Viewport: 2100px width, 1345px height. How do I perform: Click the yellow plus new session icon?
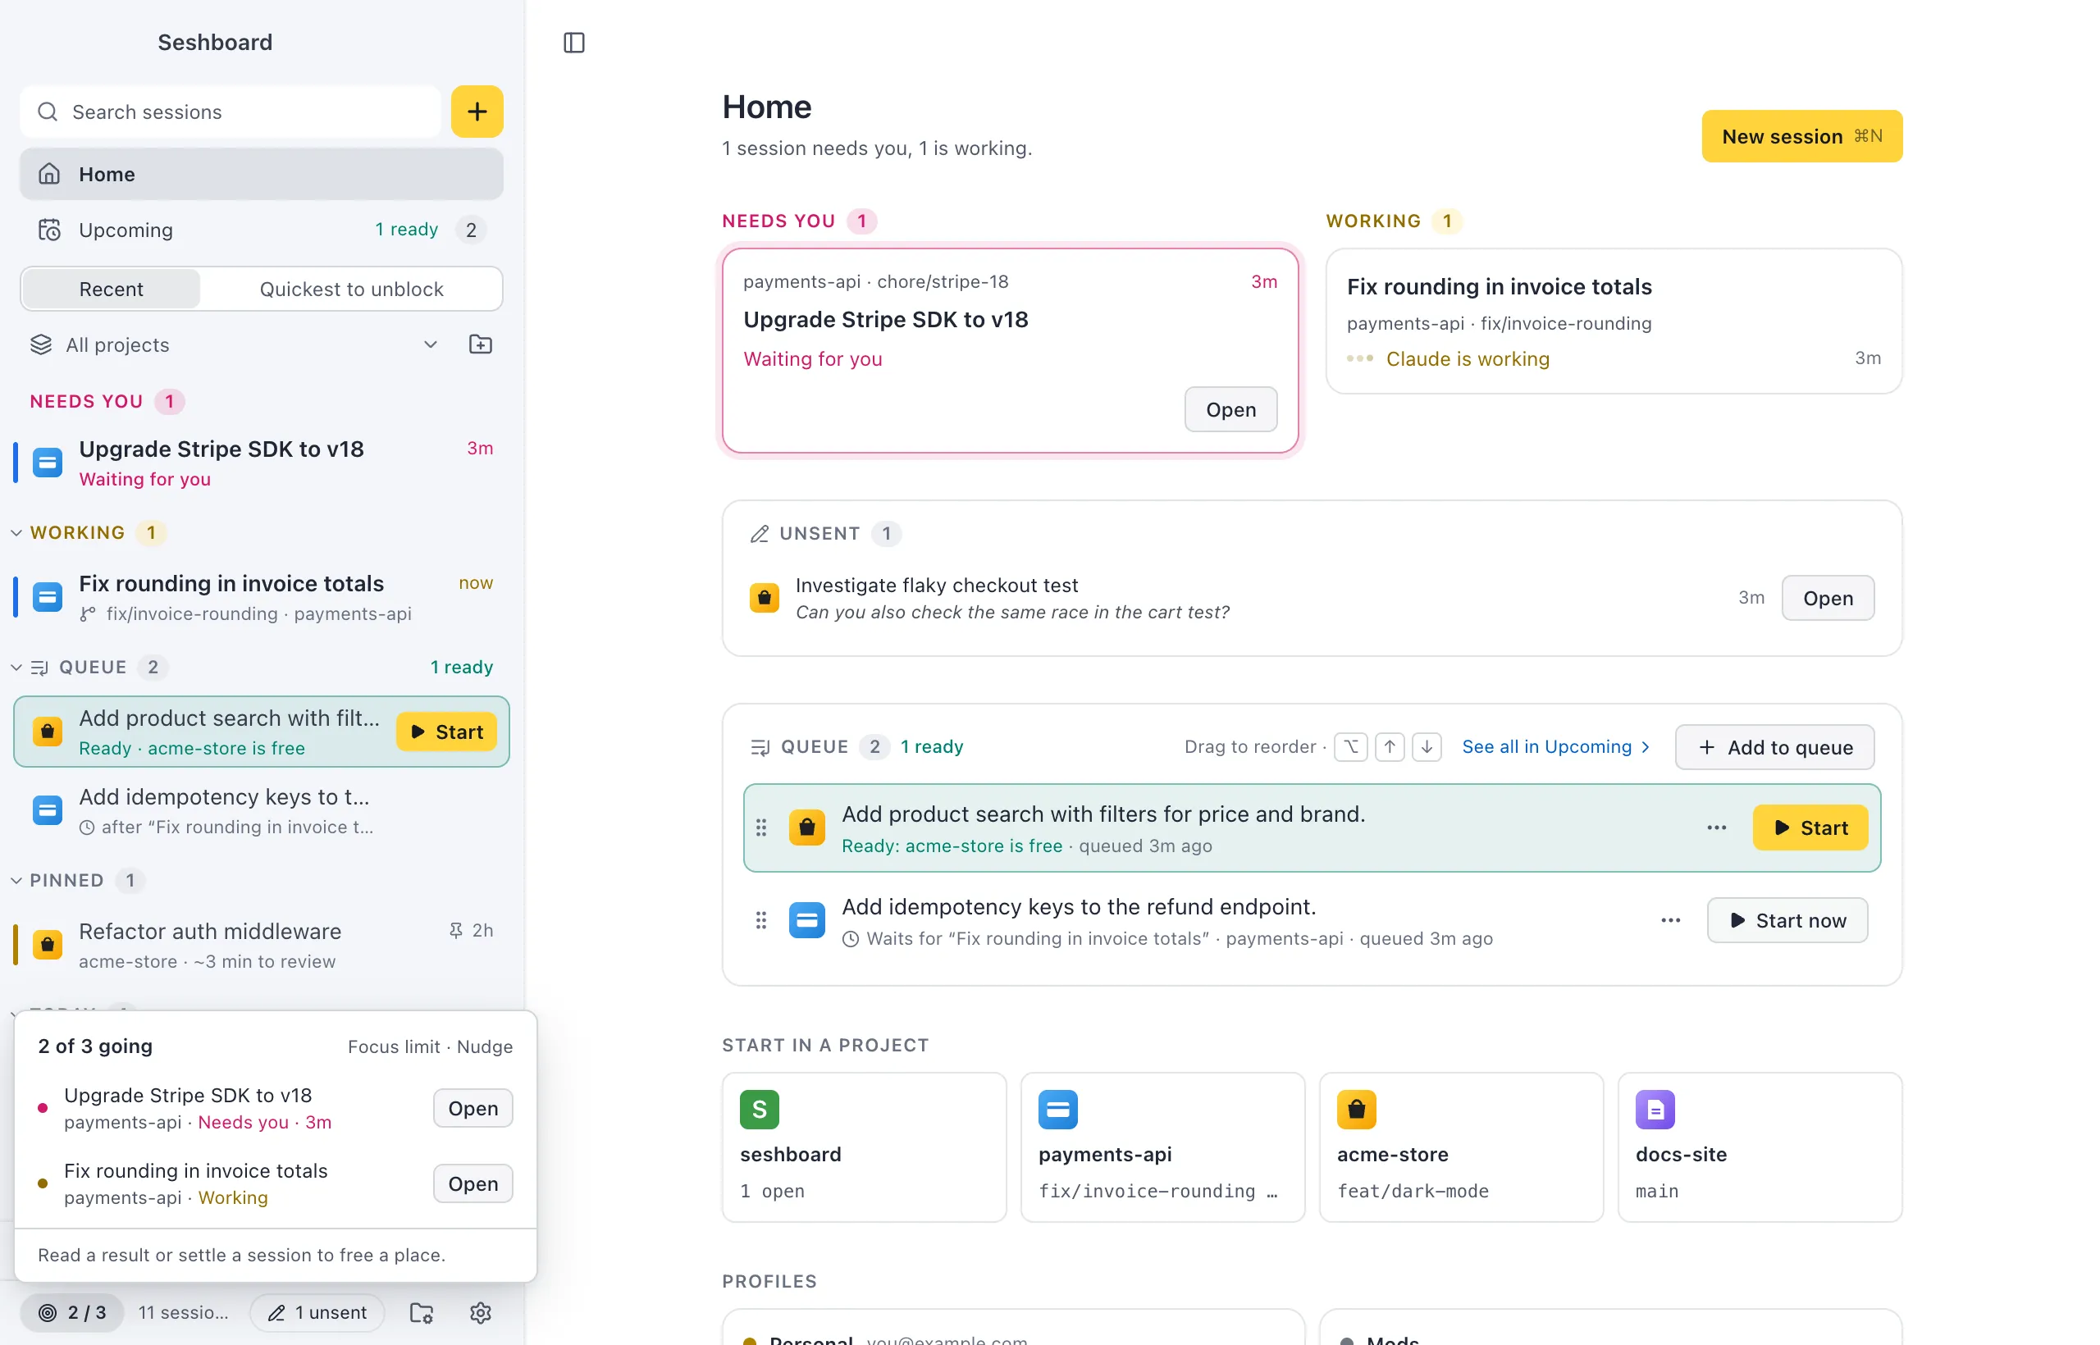click(477, 111)
